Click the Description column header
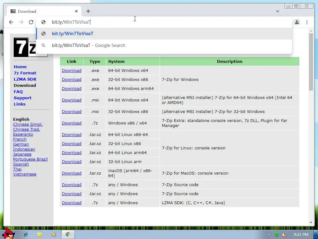Screen dimensions: 318x239 [229, 61]
